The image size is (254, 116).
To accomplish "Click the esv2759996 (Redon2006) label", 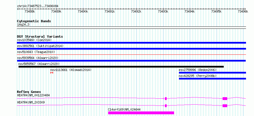I will pyautogui.click(x=197, y=70).
